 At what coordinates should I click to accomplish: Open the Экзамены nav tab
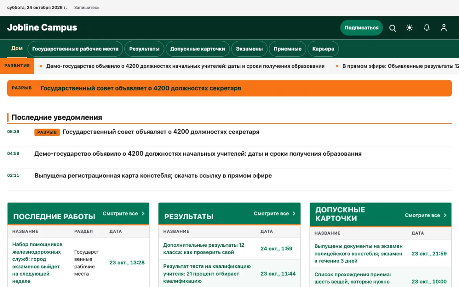coord(249,49)
